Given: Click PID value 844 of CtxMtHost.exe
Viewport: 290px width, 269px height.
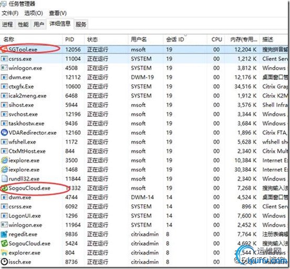Looking at the screenshot, I should (70, 151).
